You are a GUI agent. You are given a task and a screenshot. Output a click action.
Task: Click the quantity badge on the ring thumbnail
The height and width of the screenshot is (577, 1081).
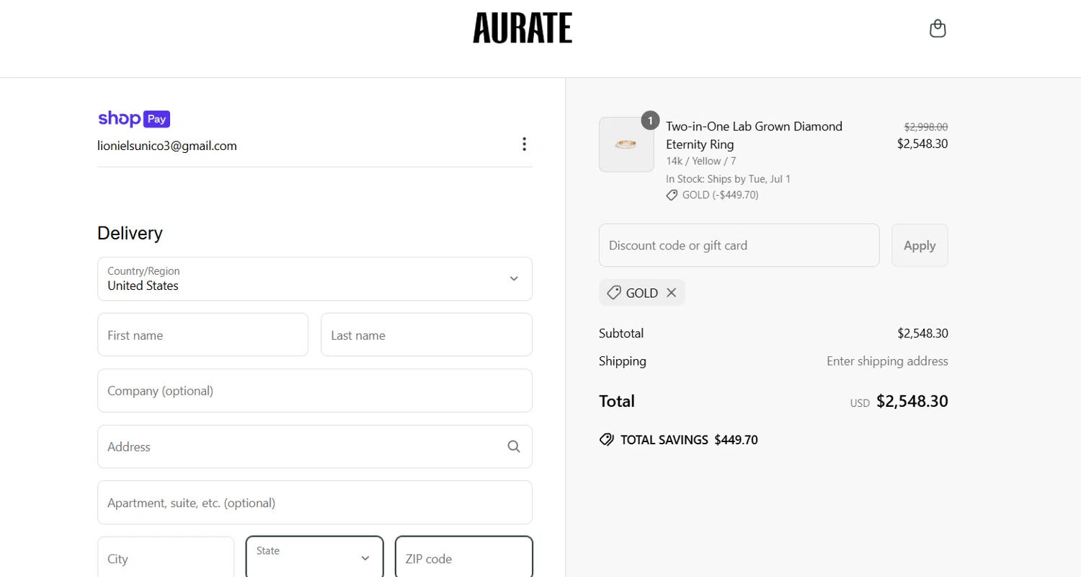(x=650, y=120)
